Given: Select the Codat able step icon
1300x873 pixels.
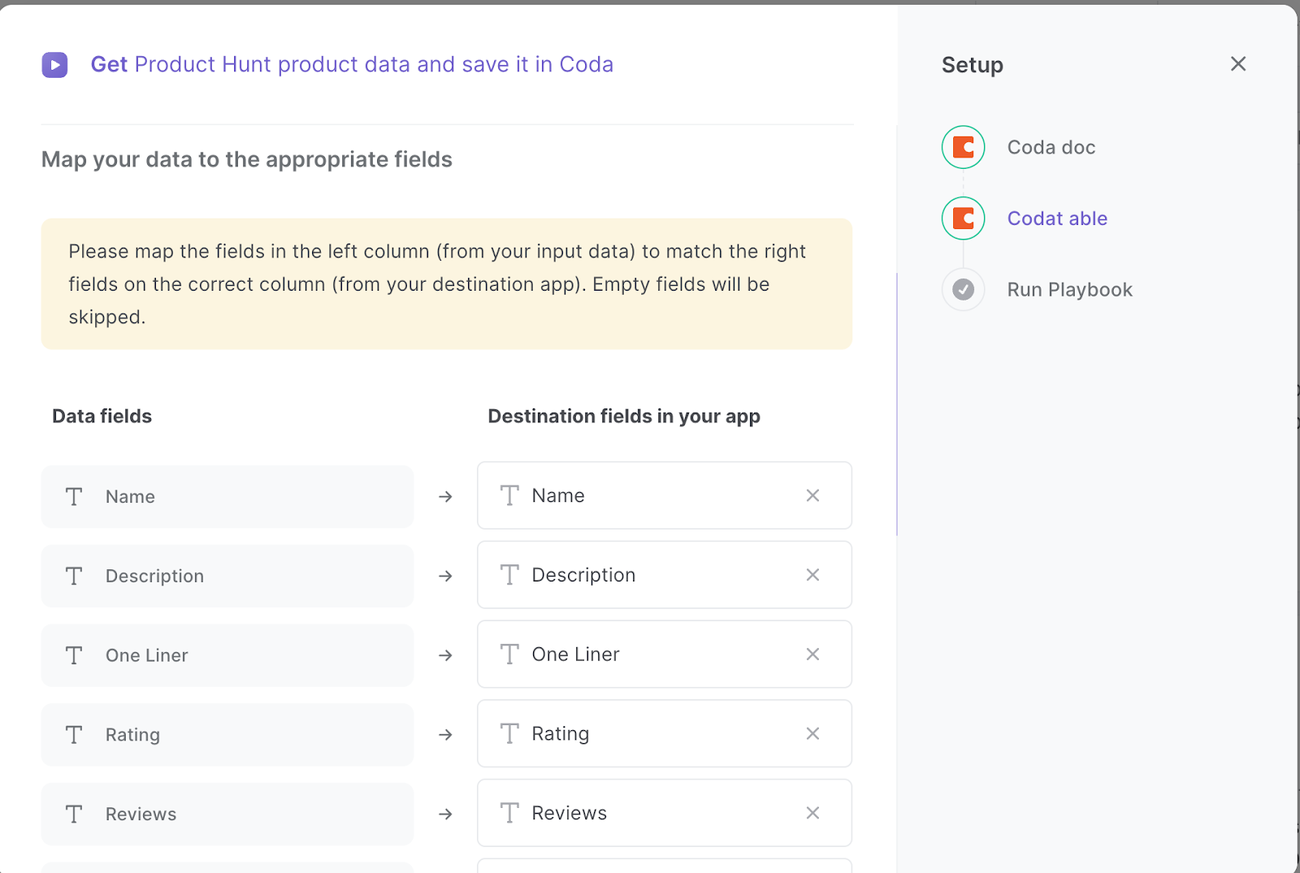Looking at the screenshot, I should (964, 218).
